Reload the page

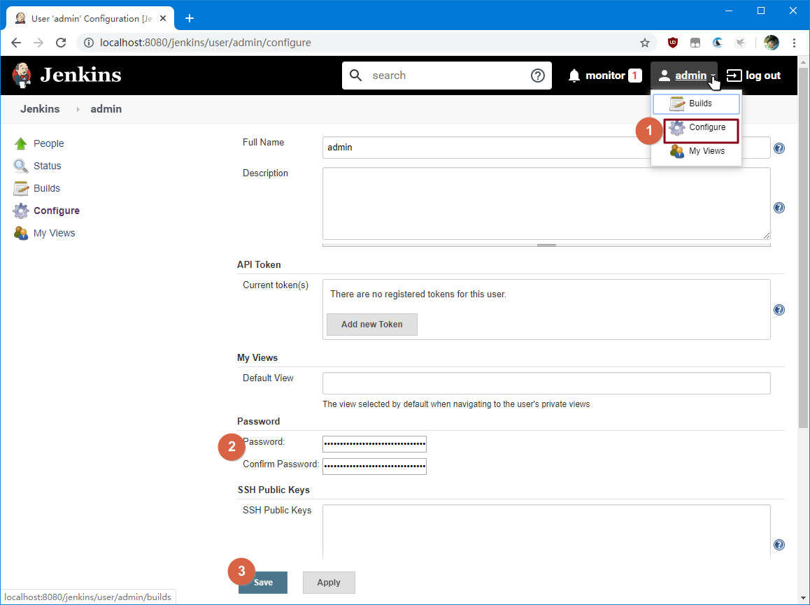click(61, 43)
